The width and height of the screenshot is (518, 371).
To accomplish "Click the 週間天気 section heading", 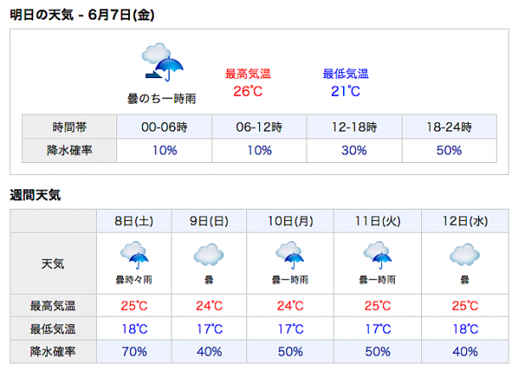I will tap(36, 195).
